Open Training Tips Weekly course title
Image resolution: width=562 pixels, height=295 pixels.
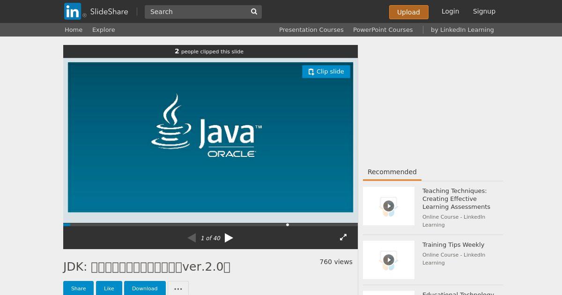pos(453,244)
